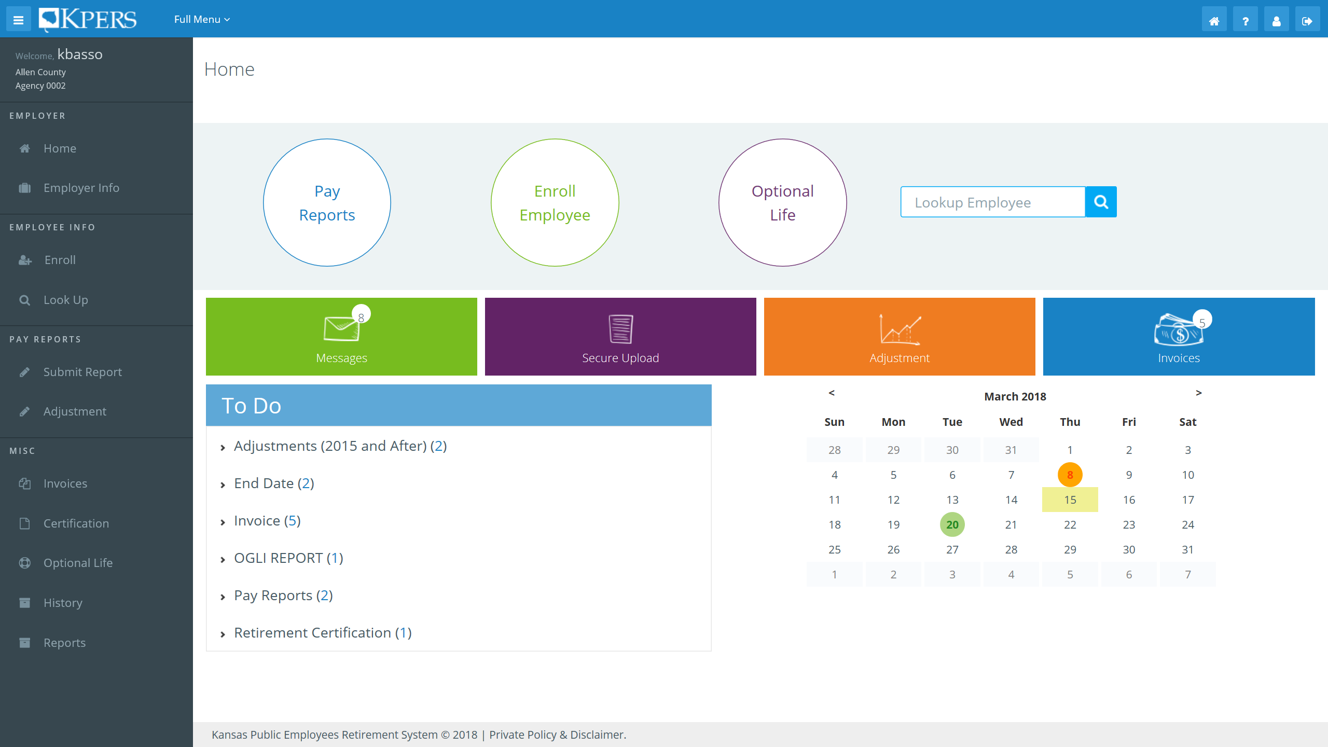Focus the Lookup Employee search field

coord(993,202)
